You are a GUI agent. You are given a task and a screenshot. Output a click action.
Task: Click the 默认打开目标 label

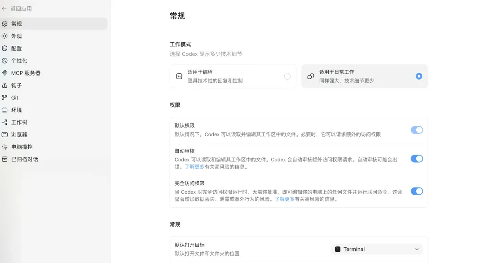coord(190,245)
